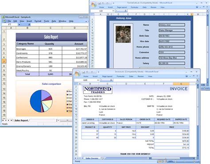210x164 pixels.
Task: Open File menu in Sample.xls
Action: click(x=9, y=21)
